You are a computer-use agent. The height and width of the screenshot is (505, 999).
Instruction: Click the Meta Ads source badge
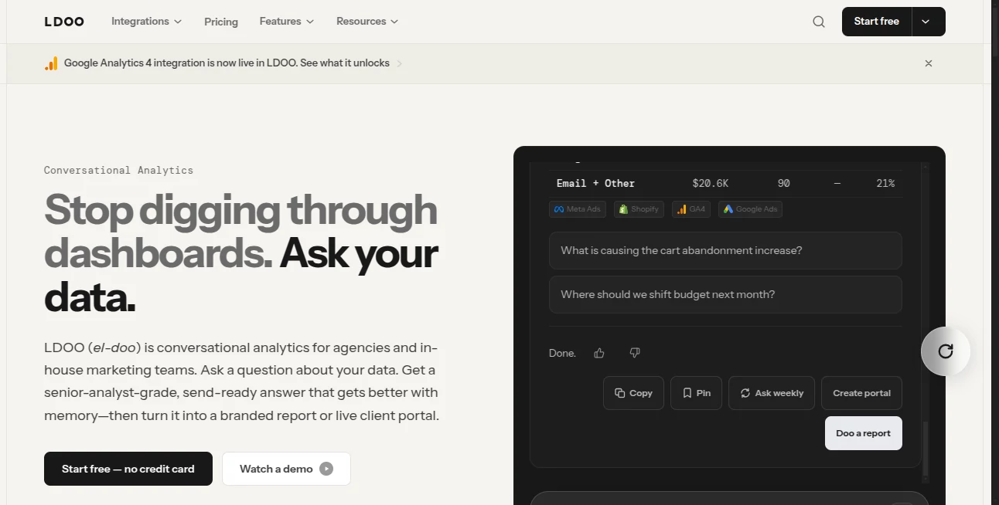(x=578, y=209)
